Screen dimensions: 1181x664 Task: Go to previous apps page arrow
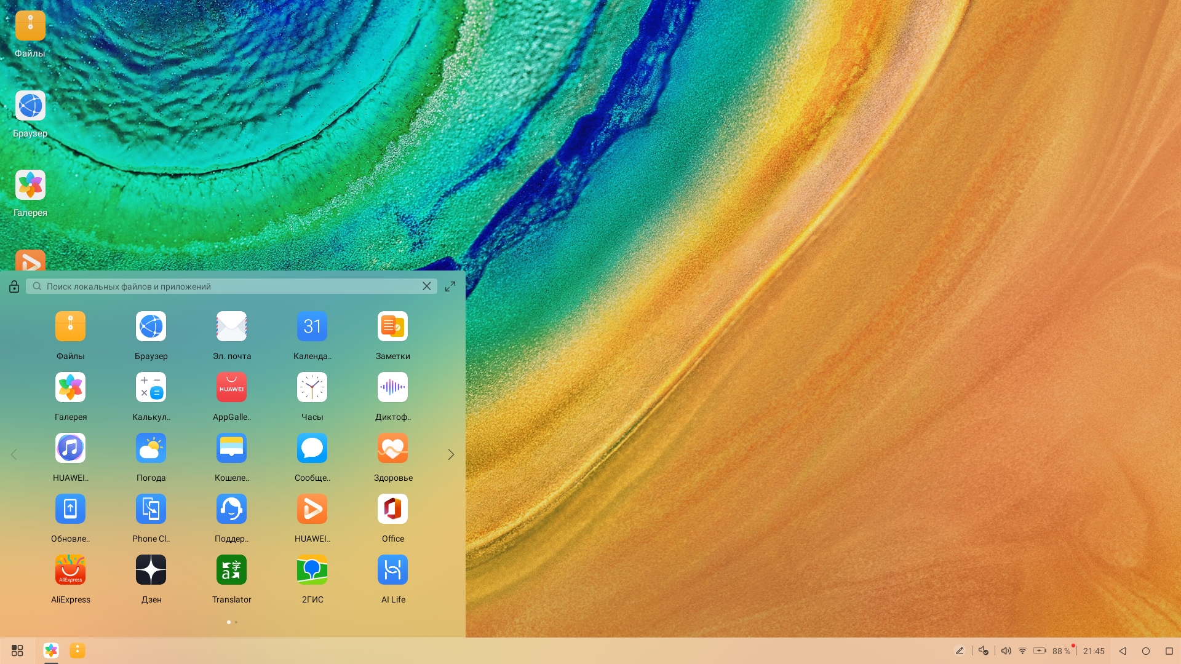pos(14,454)
